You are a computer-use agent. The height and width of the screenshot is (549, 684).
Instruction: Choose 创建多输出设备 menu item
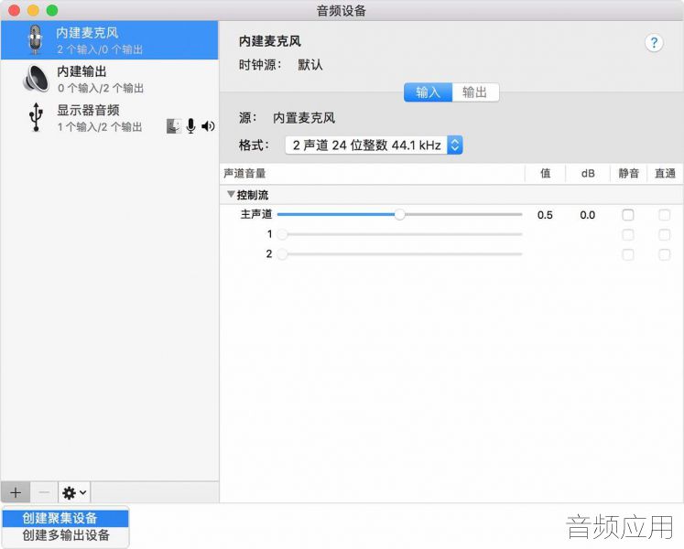65,535
